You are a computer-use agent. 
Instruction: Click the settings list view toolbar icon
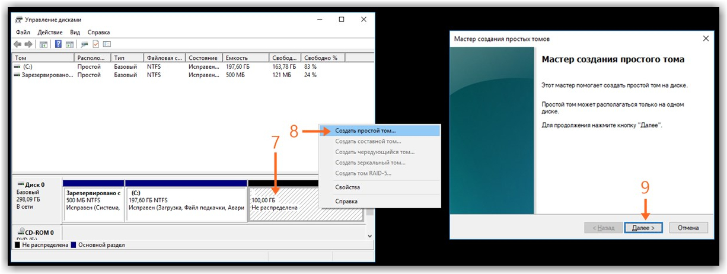pos(107,44)
